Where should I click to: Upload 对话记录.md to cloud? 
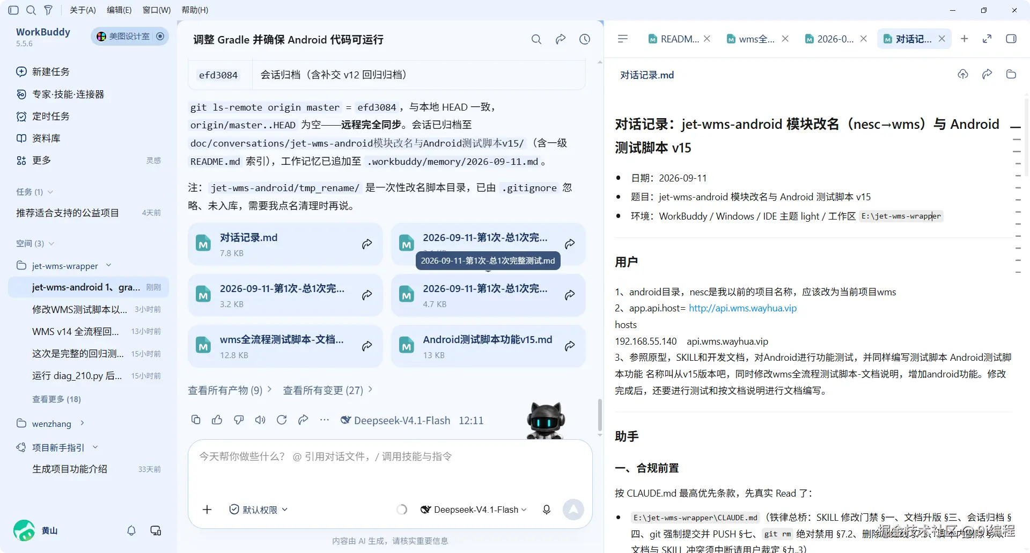tap(963, 74)
